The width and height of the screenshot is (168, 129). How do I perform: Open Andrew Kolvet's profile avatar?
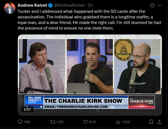[x=10, y=8]
